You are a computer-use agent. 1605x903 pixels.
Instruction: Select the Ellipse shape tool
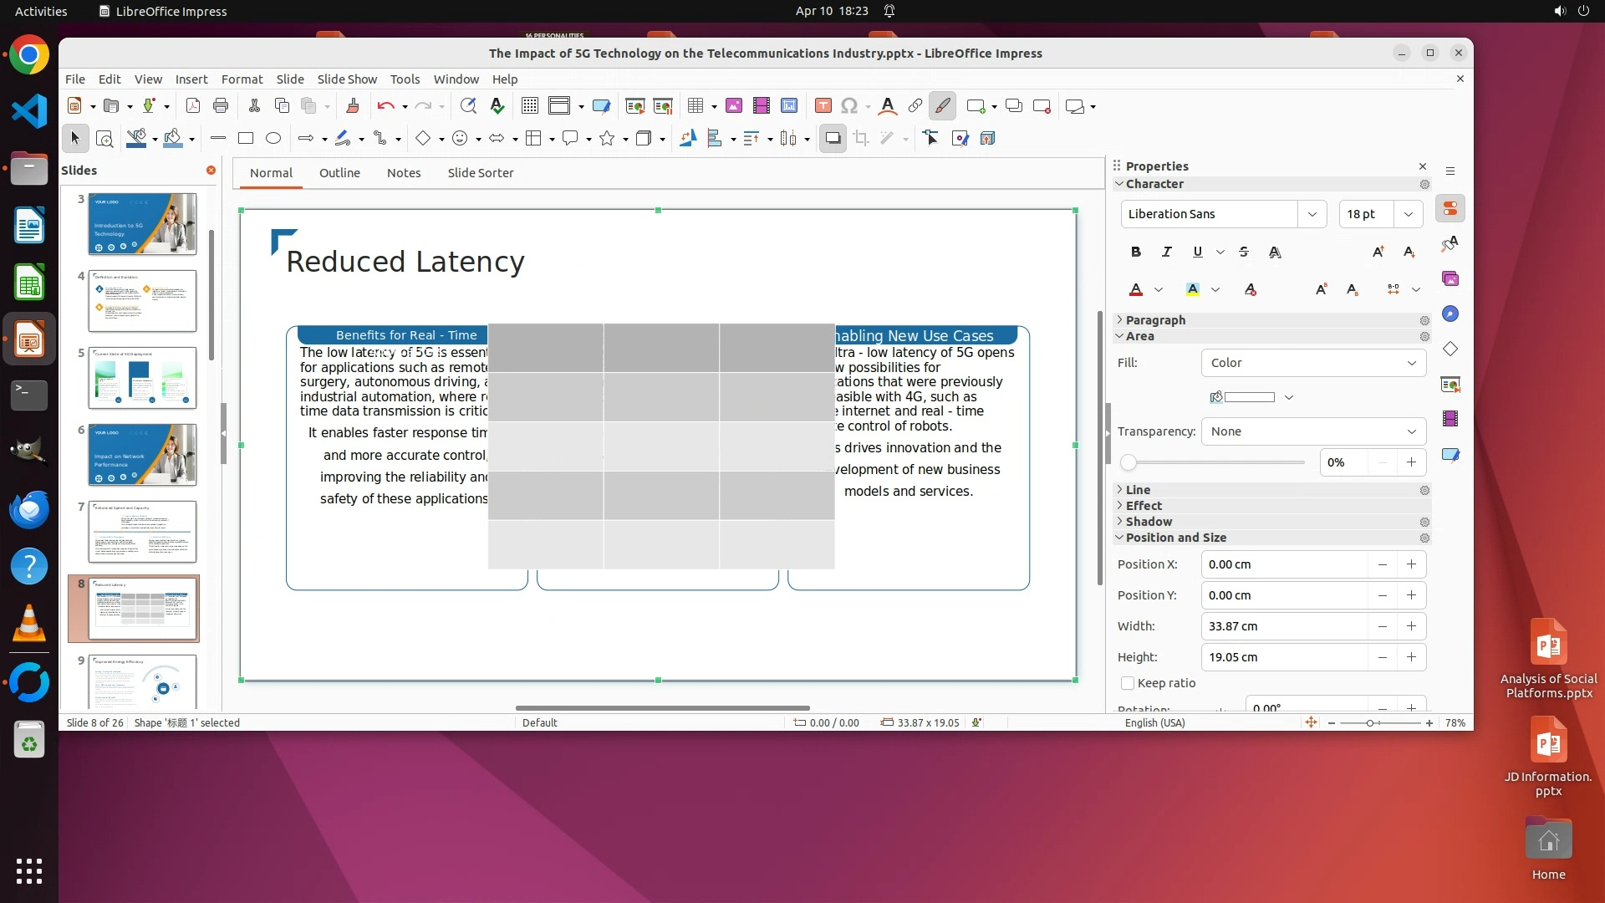pos(273,139)
